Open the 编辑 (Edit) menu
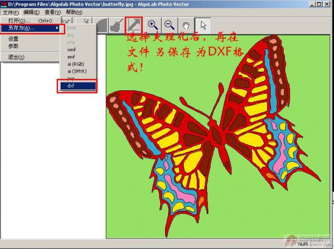This screenshot has width=334, height=249. [x=31, y=12]
